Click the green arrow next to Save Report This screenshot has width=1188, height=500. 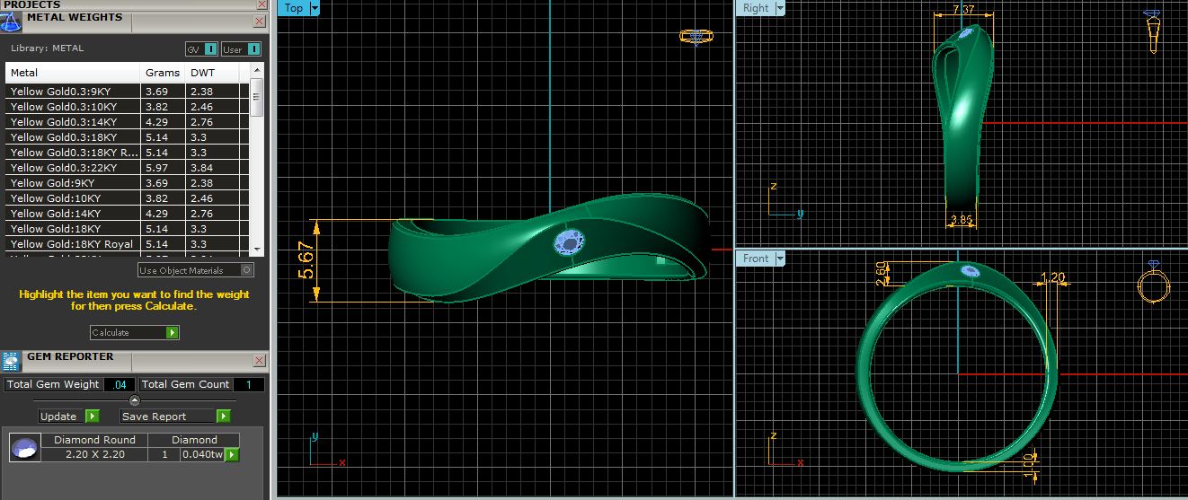pos(223,417)
